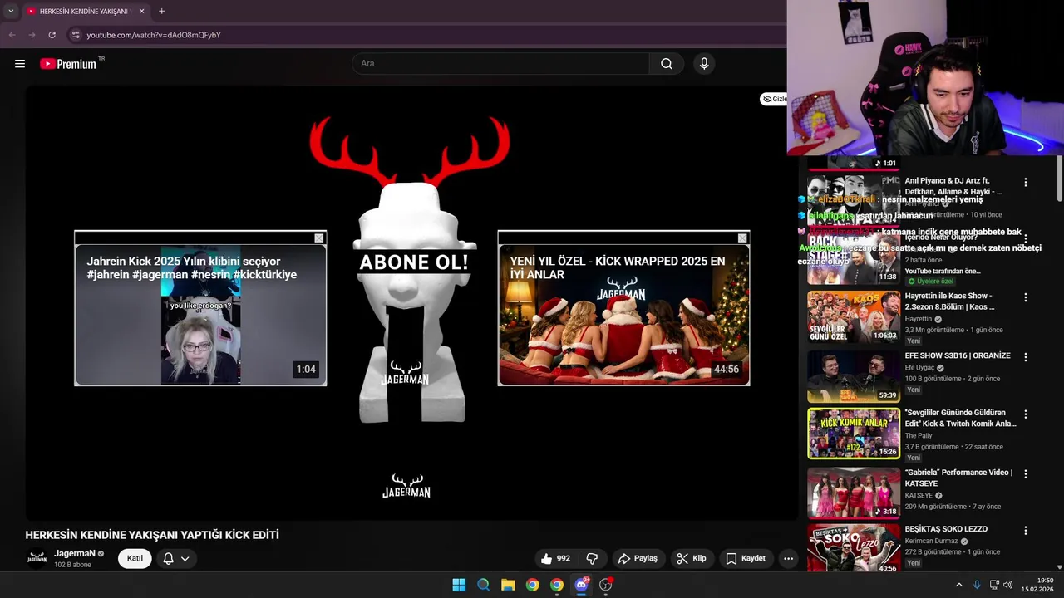Dismiss the Jahrein Kick 2025 end card
The width and height of the screenshot is (1064, 598).
tap(318, 238)
